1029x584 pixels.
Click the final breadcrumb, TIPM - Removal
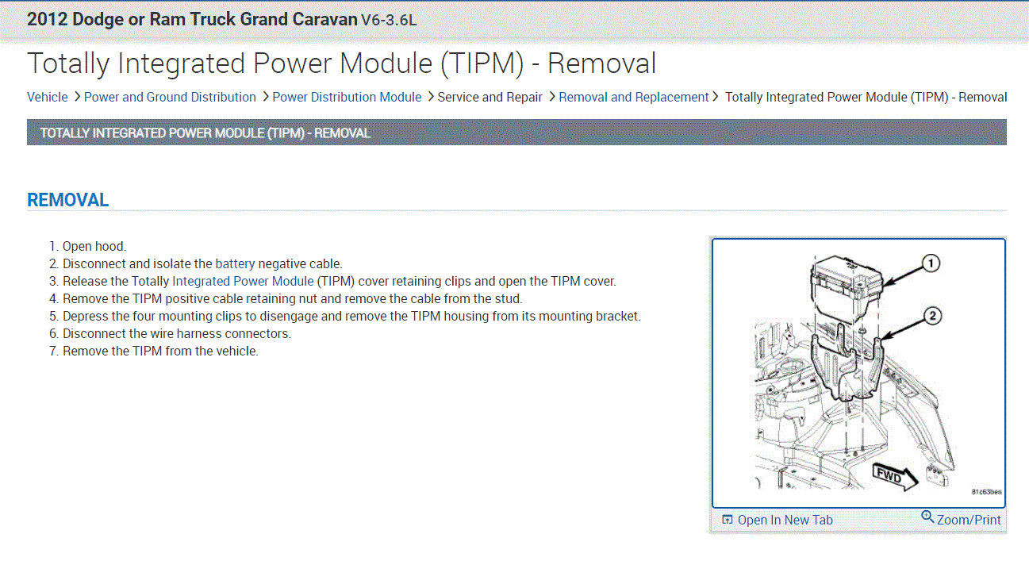click(866, 97)
